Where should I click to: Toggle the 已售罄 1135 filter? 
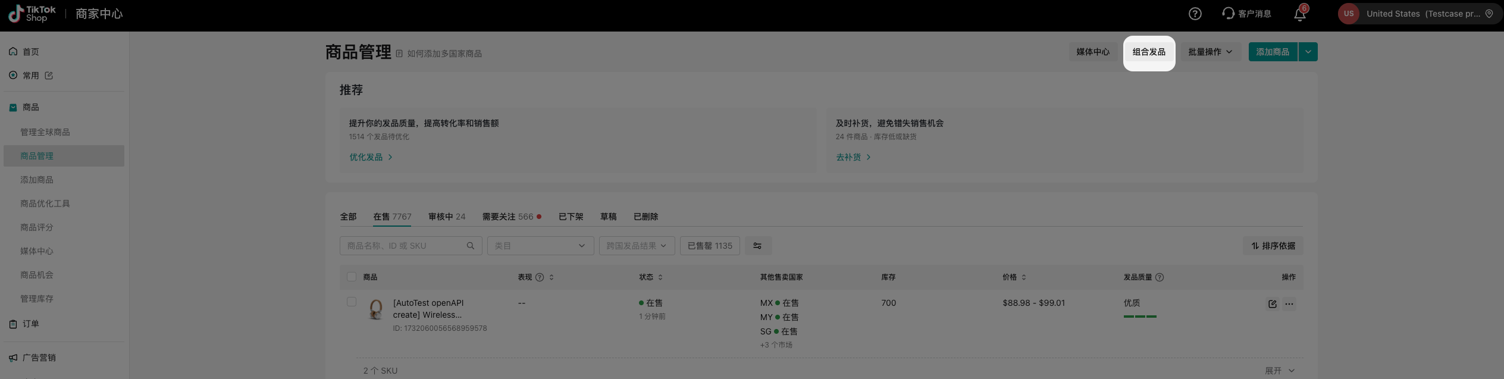tap(710, 246)
